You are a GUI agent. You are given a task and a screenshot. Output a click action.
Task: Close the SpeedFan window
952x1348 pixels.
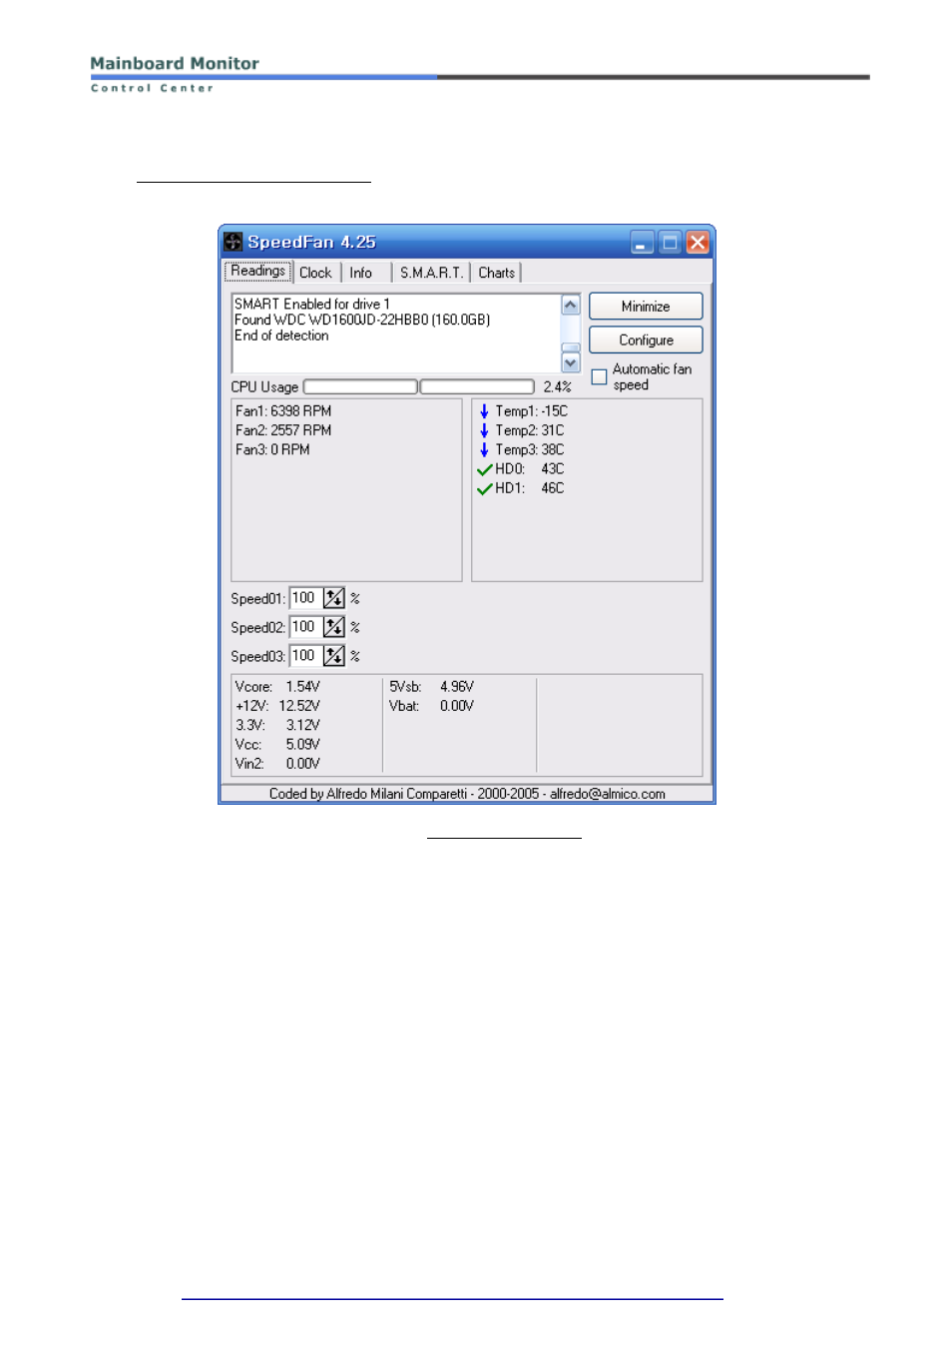click(698, 242)
